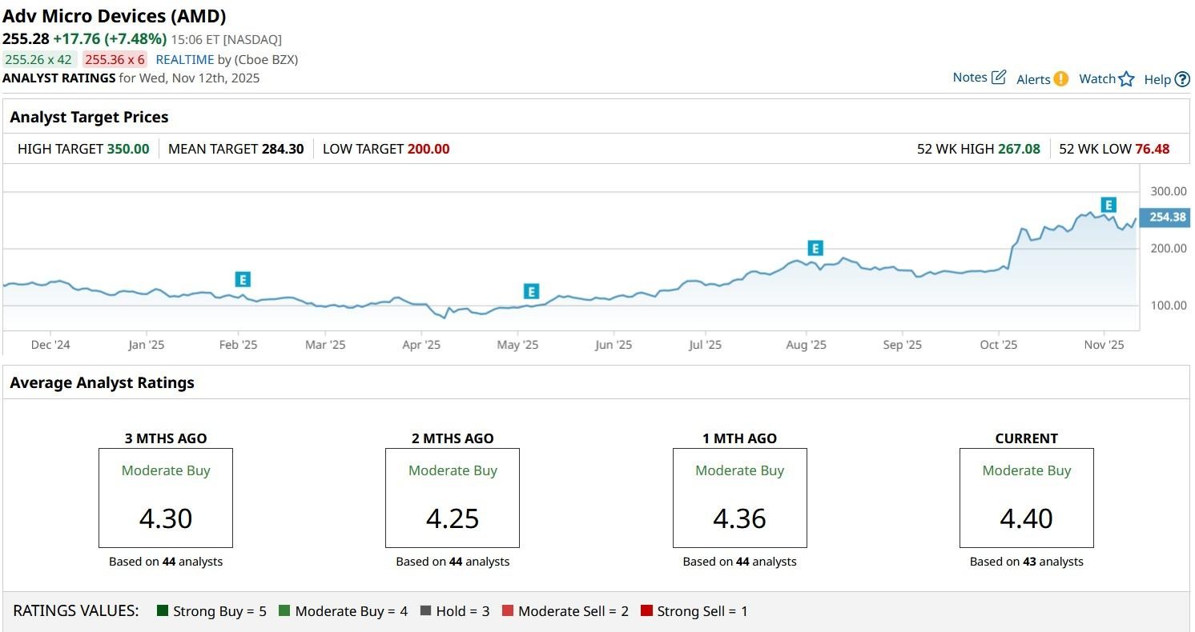Click the 'ANALYST RATINGS' date line
The height and width of the screenshot is (632, 1195).
[x=131, y=78]
